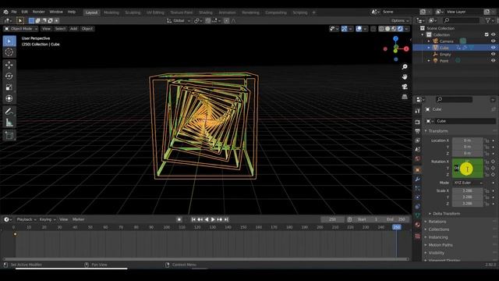Select solid viewport shading mode
Image resolution: width=499 pixels, height=281 pixels.
[x=388, y=29]
